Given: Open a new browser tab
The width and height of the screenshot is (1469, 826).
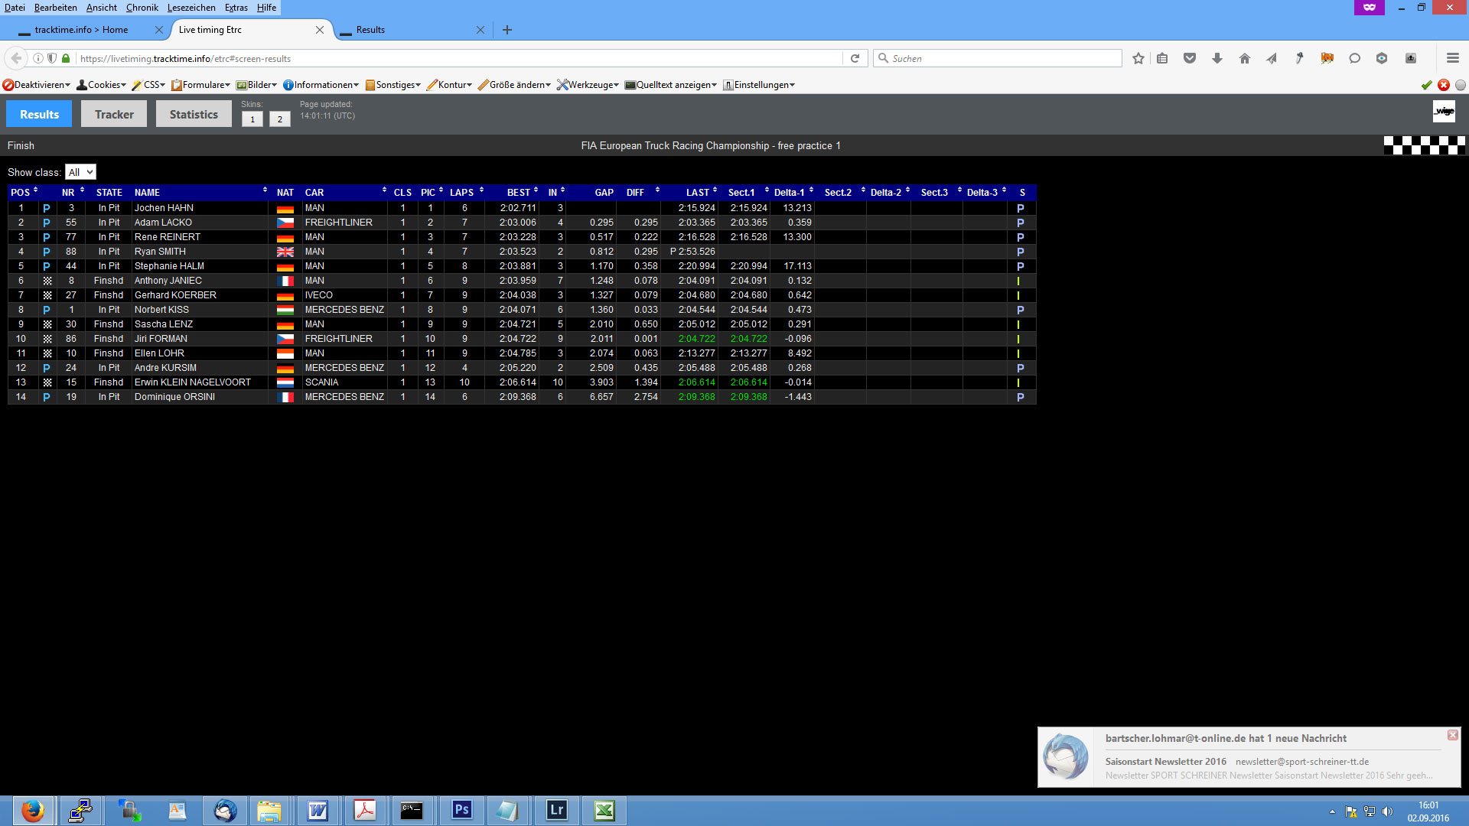Looking at the screenshot, I should click(x=507, y=30).
